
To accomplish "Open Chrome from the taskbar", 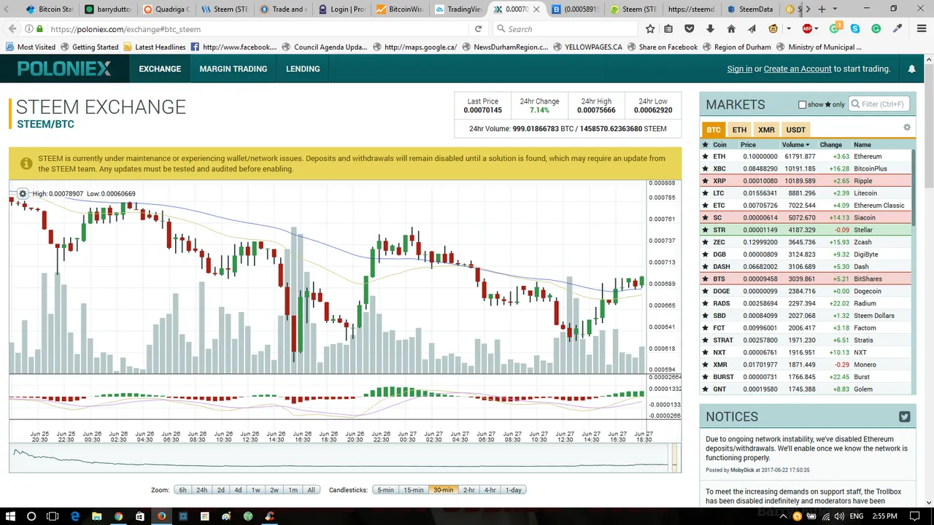I will [118, 516].
